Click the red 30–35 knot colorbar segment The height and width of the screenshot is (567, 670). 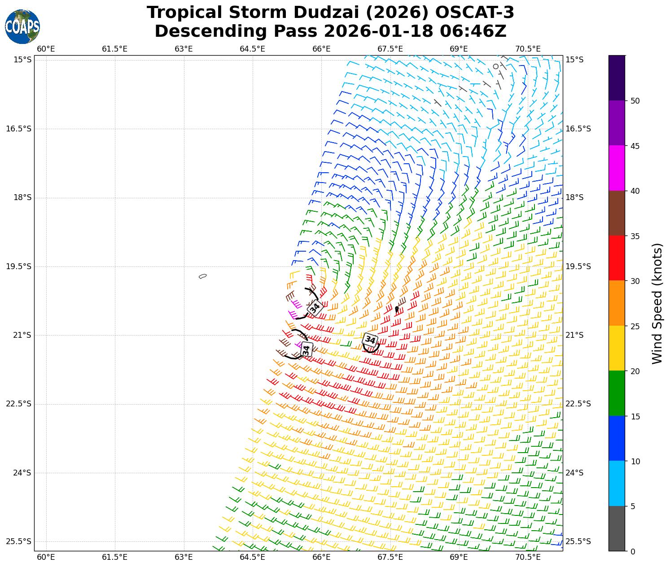pyautogui.click(x=617, y=258)
